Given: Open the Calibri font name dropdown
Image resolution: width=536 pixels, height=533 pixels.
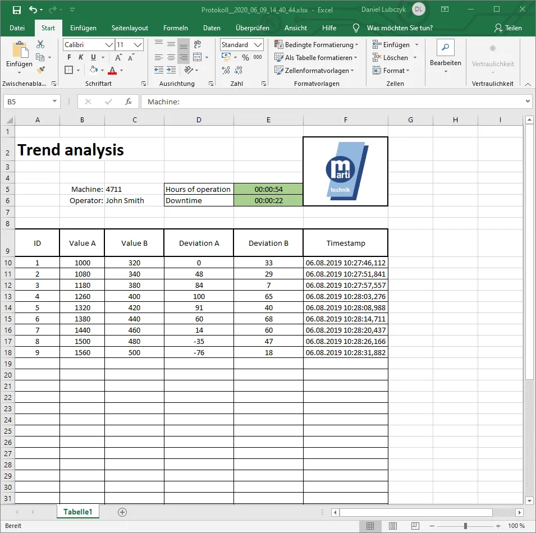Looking at the screenshot, I should click(109, 45).
